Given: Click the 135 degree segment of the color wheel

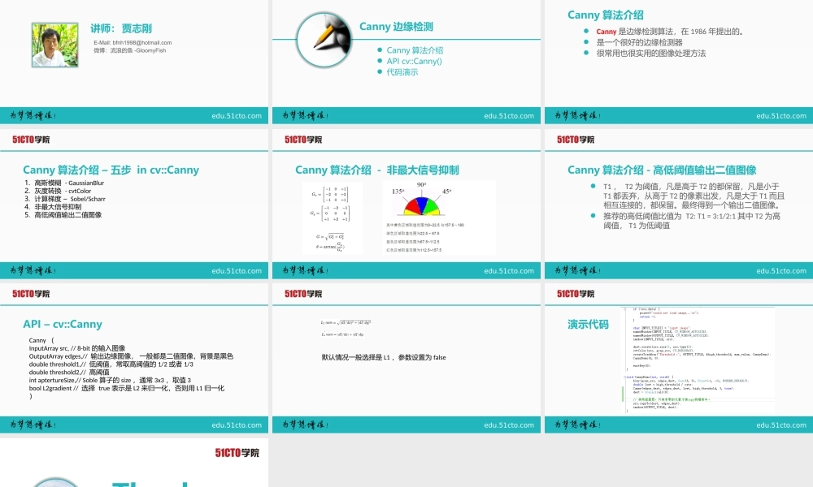Looking at the screenshot, I should [413, 205].
